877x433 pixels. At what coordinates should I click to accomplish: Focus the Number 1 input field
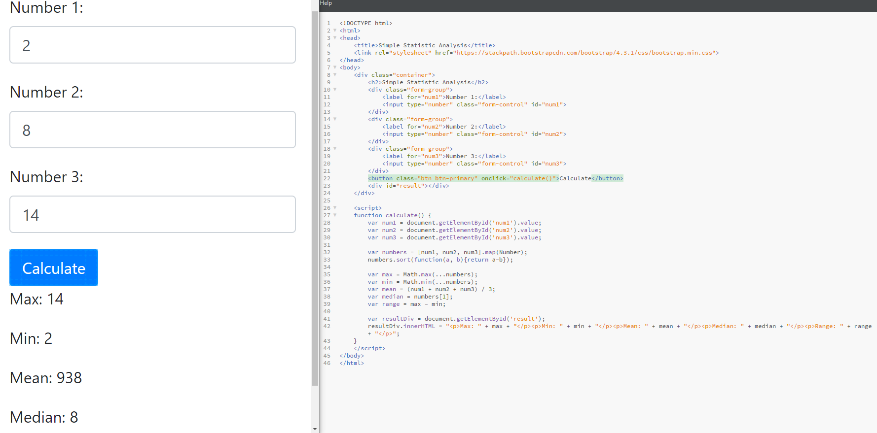coord(152,45)
